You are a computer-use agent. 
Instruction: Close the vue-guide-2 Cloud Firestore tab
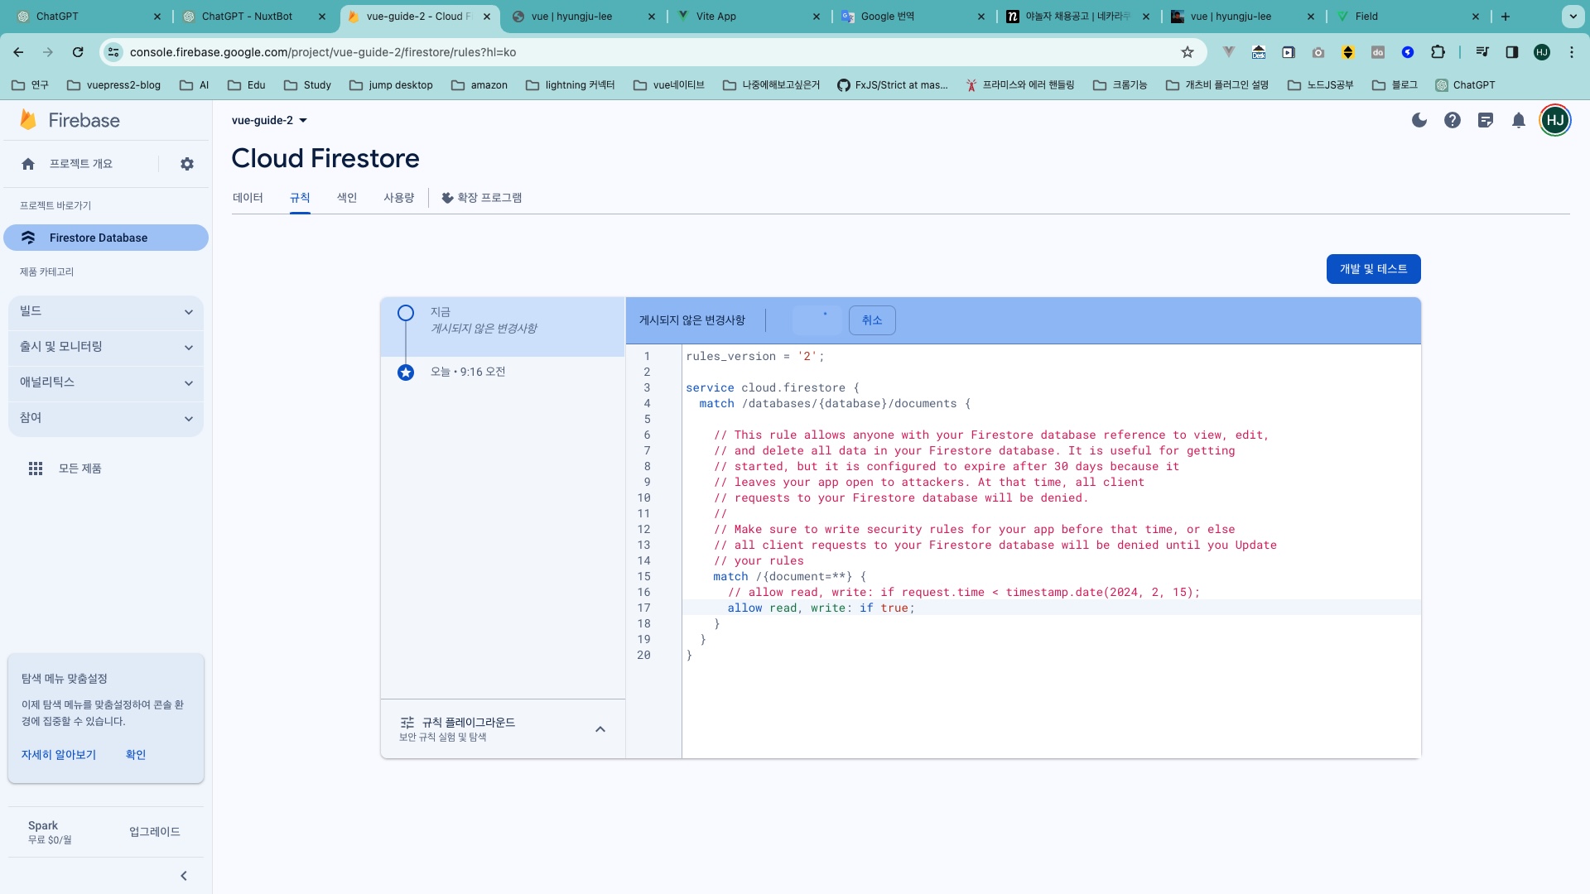487,17
